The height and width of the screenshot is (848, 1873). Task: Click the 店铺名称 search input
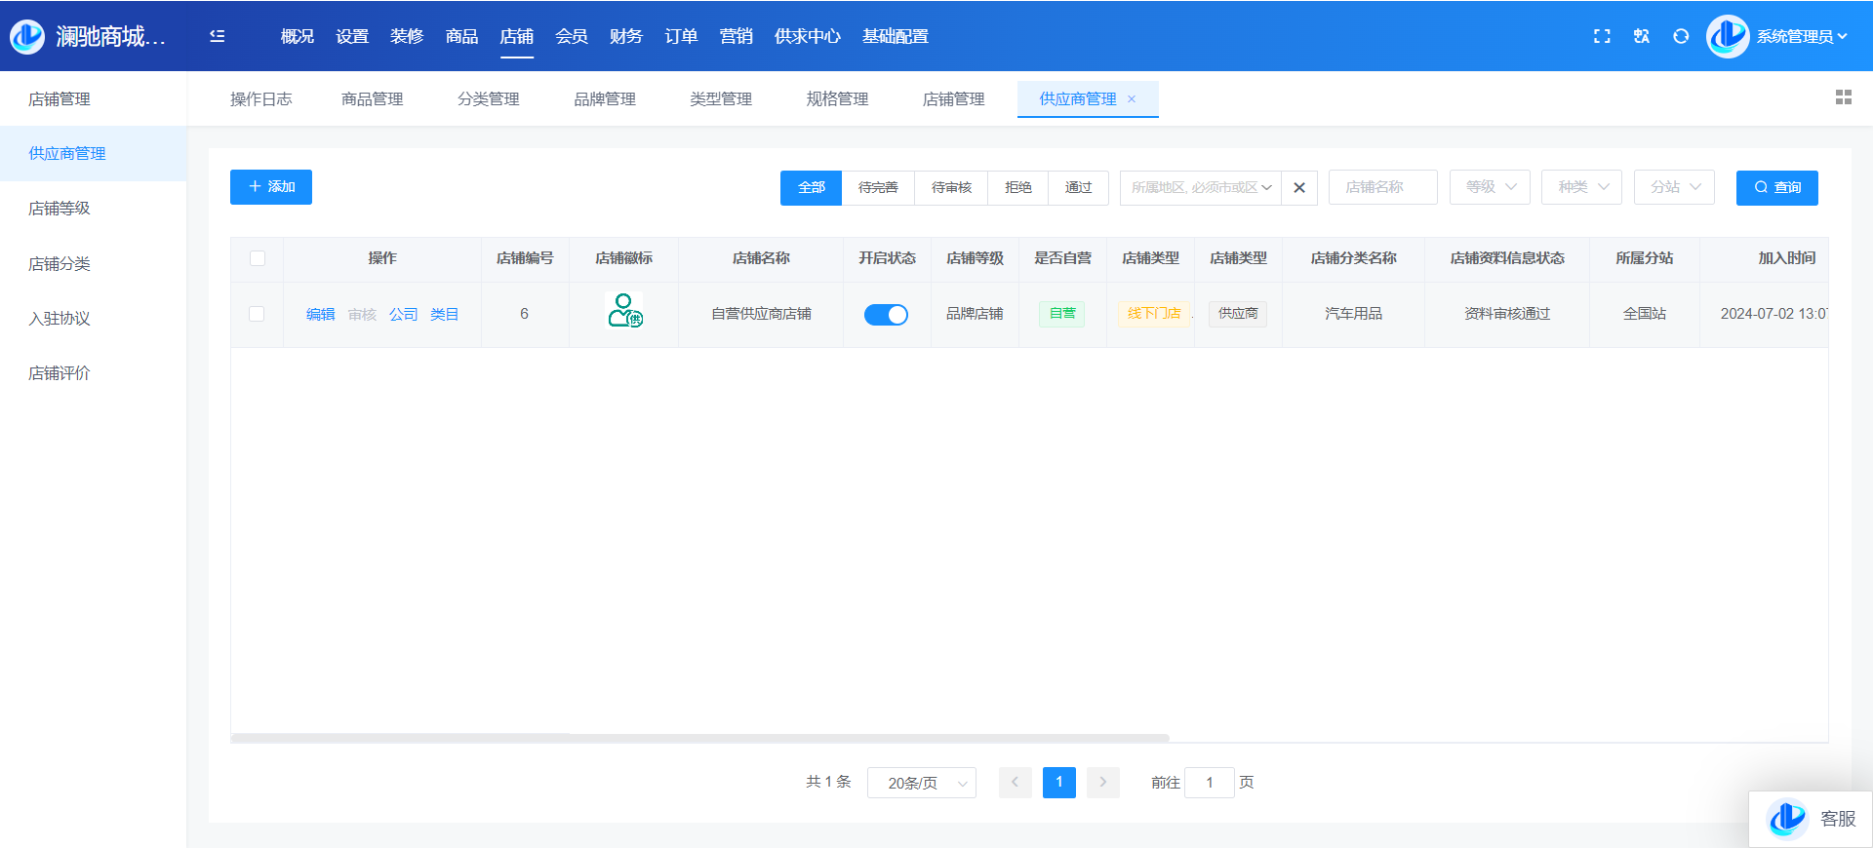tap(1382, 187)
